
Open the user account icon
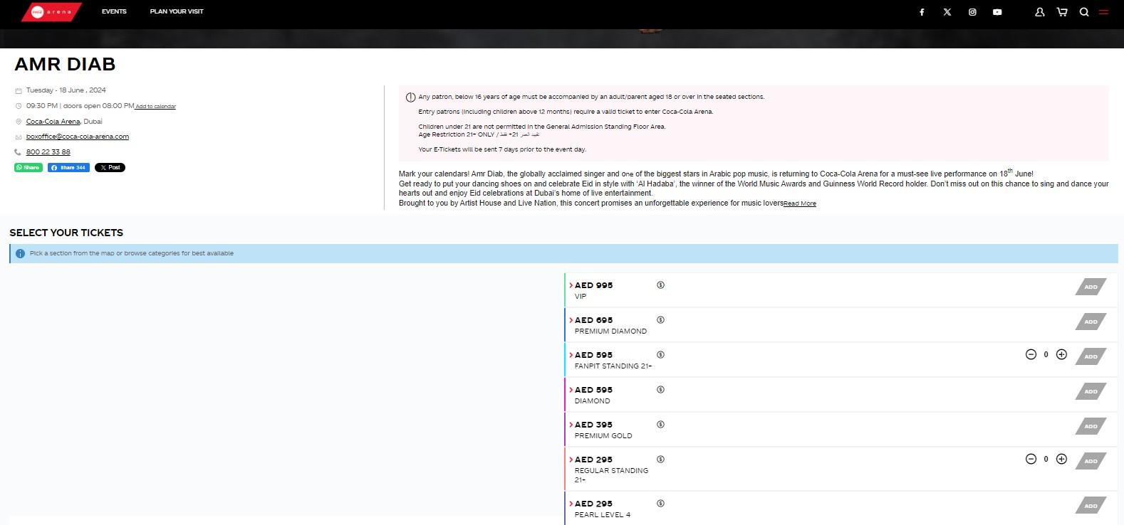pos(1040,12)
